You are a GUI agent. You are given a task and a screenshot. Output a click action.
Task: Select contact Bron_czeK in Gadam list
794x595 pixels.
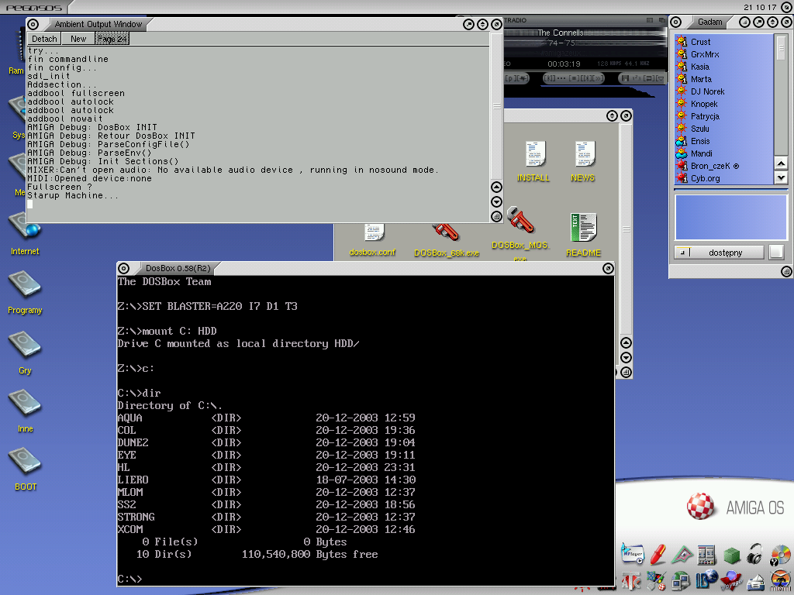click(724, 166)
